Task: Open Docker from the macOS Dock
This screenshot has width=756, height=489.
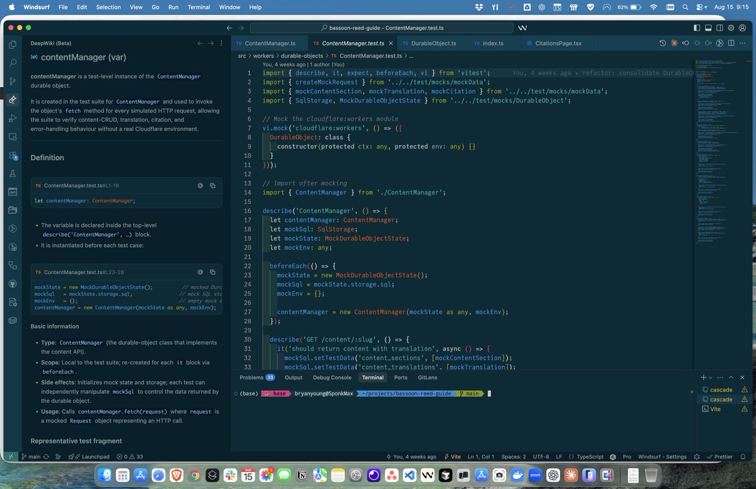Action: point(518,475)
